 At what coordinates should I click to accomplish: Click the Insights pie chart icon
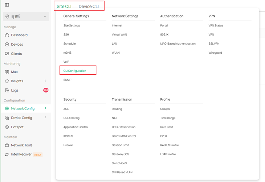coord(7,81)
